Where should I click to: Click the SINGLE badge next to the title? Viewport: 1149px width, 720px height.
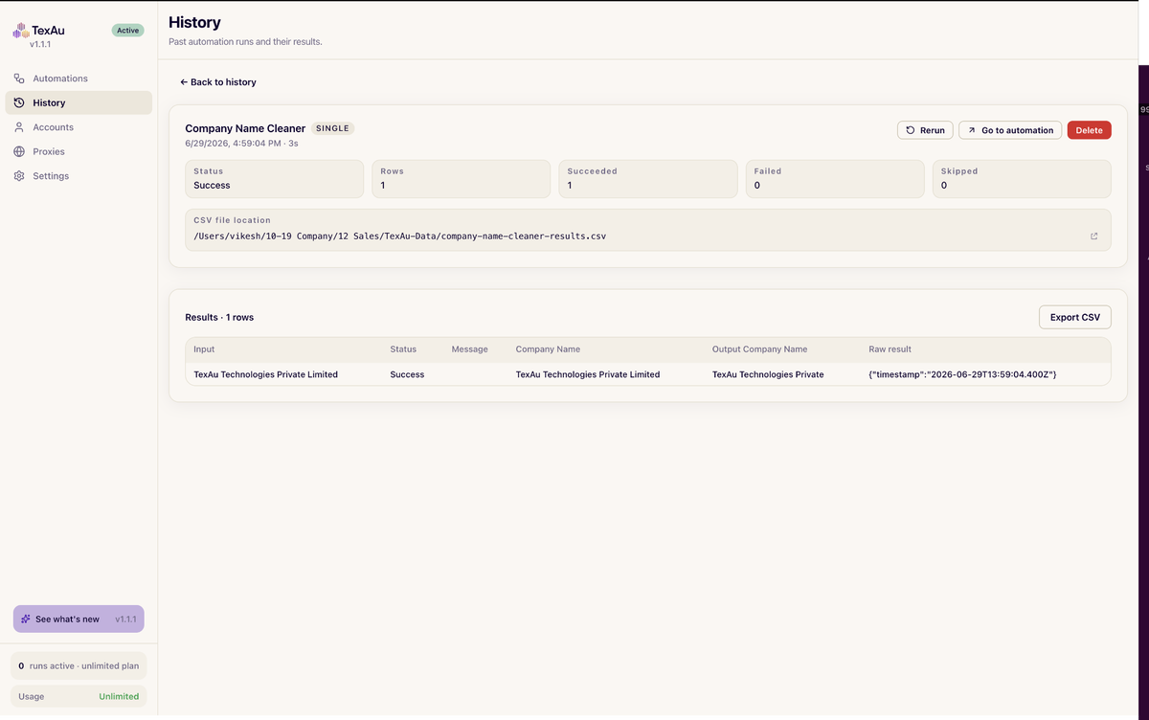pyautogui.click(x=333, y=128)
